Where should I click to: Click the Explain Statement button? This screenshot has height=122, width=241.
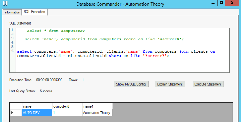[x=170, y=84]
